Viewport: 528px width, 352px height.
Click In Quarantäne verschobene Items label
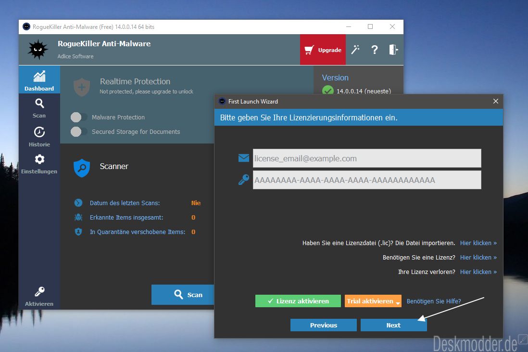pos(138,232)
